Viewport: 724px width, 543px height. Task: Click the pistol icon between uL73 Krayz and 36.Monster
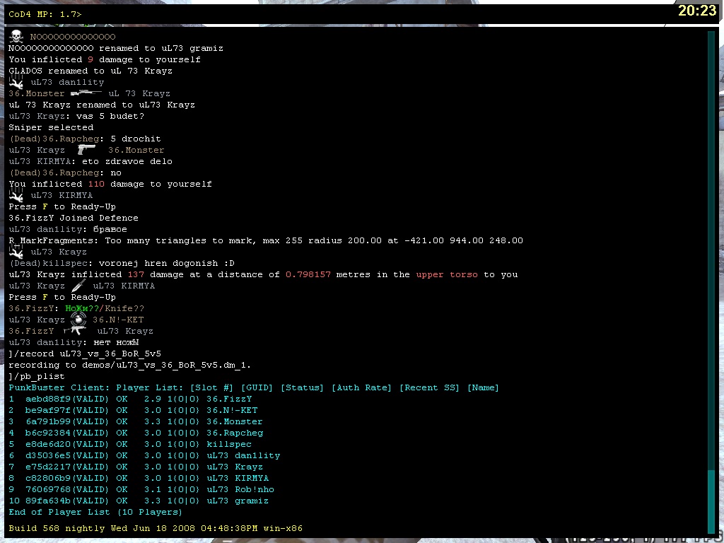coord(86,150)
